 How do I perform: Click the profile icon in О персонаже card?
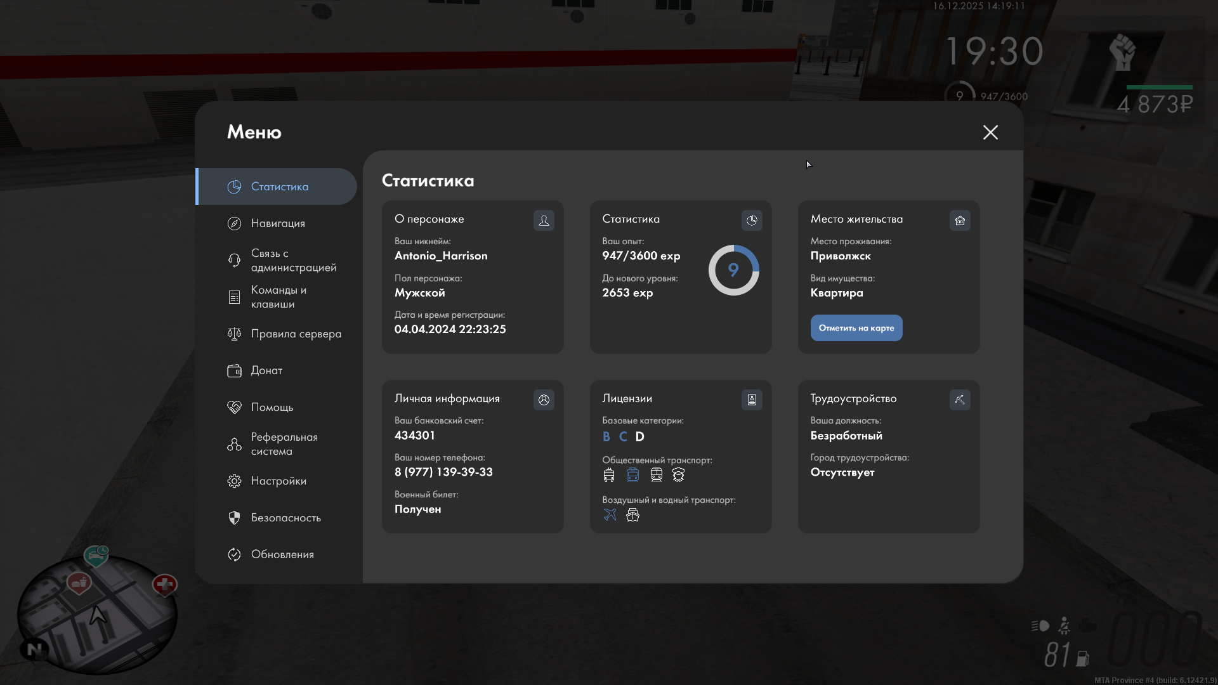544,220
